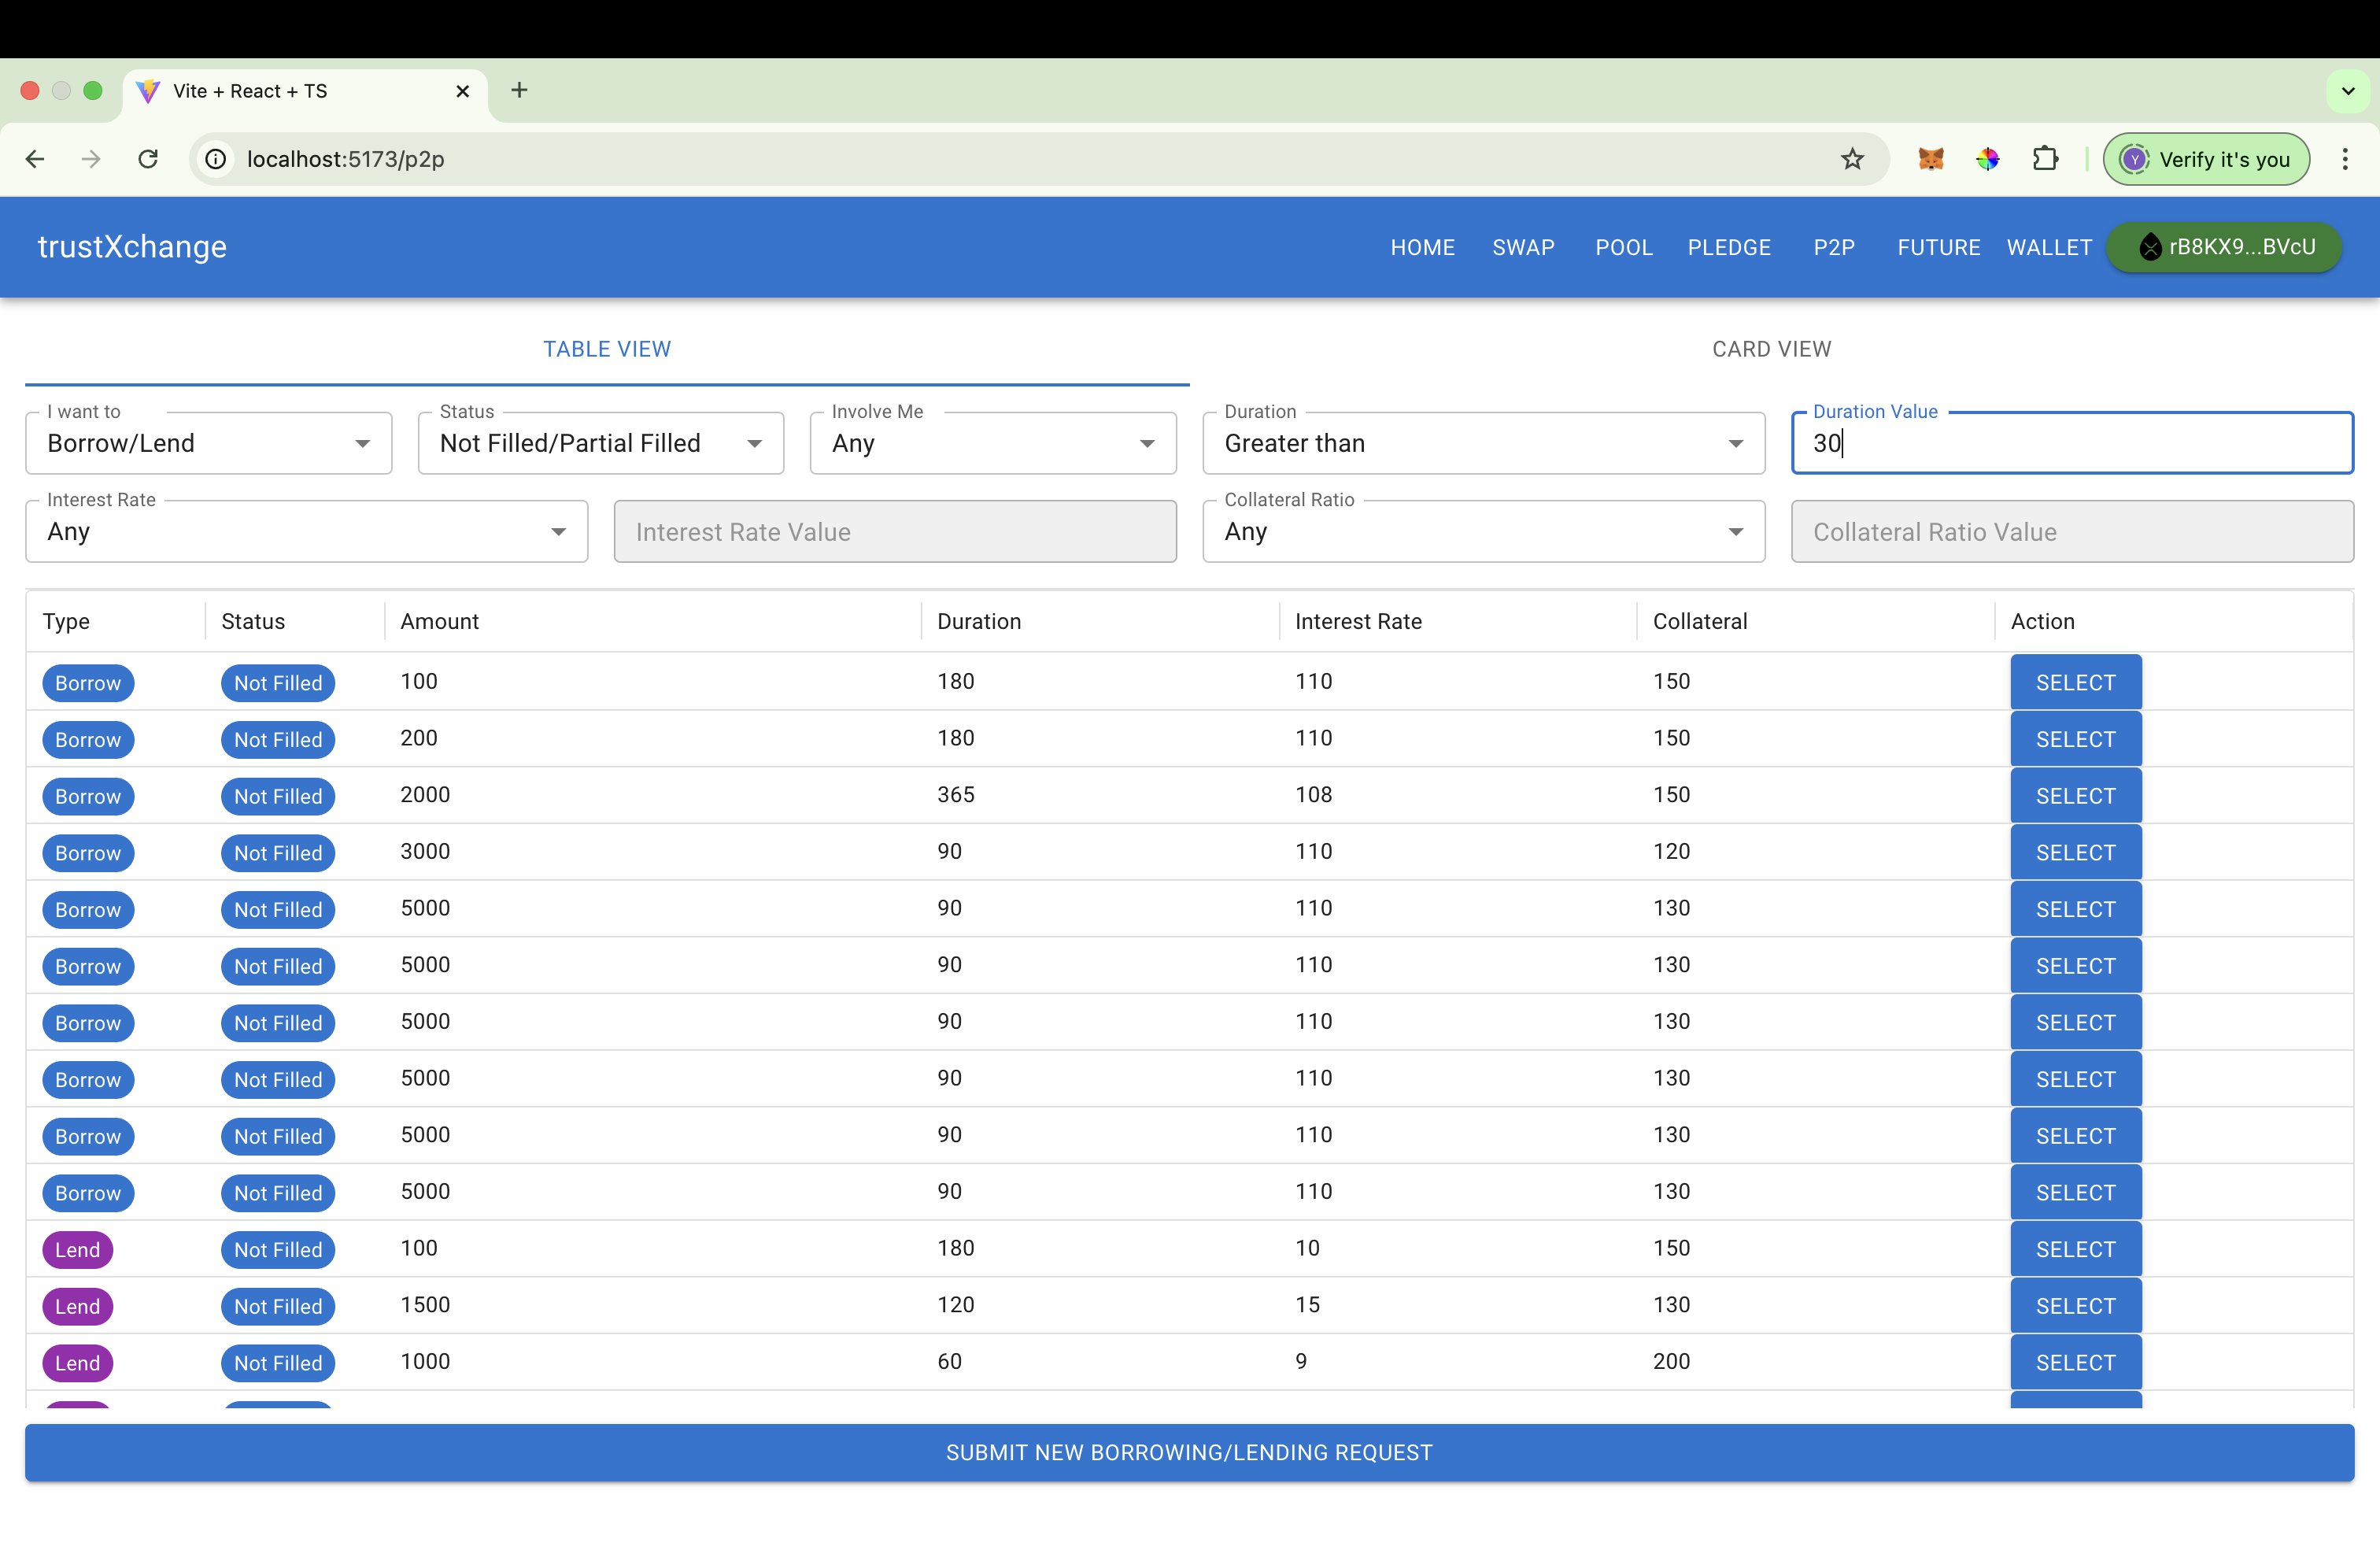Open a new browser tab with the plus icon
2380x1546 pixels.
[519, 90]
